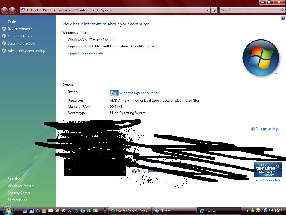Viewport: 286px width, 215px height.
Task: Open the address bar history dropdown
Action: tap(208, 10)
